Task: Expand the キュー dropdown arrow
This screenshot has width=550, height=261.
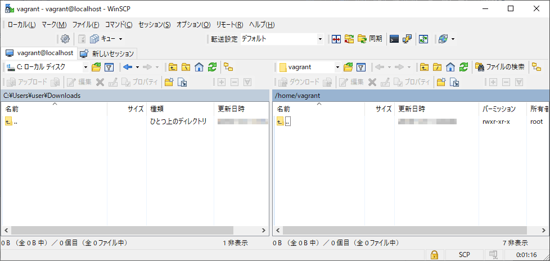Action: pyautogui.click(x=121, y=39)
